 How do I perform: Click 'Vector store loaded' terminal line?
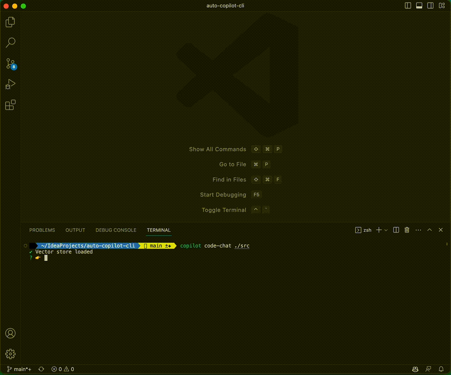click(64, 252)
